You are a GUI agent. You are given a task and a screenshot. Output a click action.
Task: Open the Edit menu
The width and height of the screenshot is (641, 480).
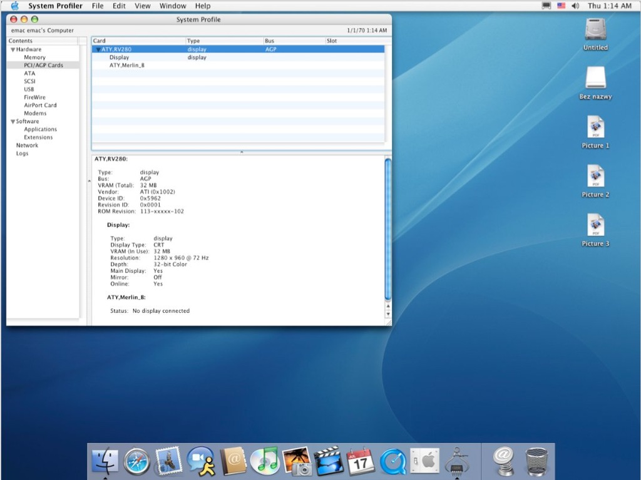pos(119,6)
